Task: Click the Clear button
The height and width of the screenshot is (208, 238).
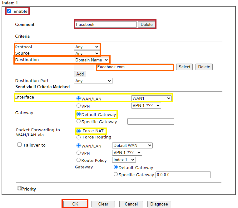Action: (x=103, y=204)
